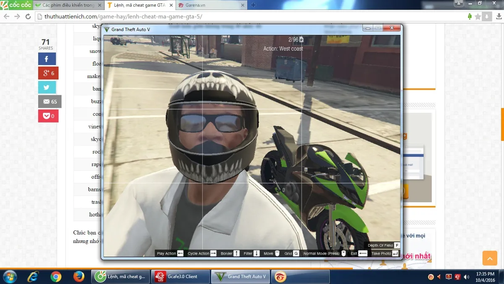Toggle the Grid using the G key icon

296,253
